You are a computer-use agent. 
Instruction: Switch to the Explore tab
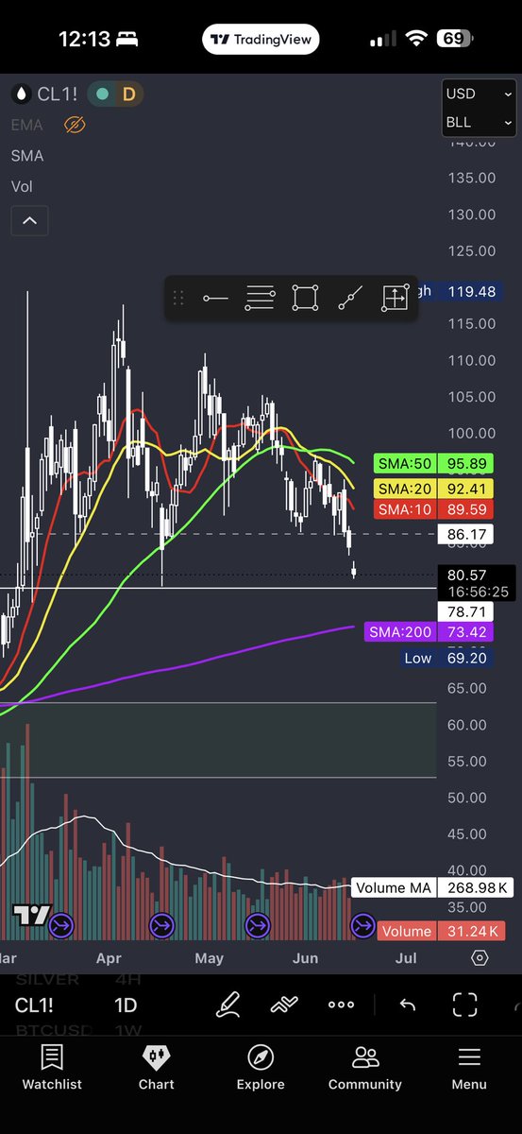click(x=261, y=1068)
